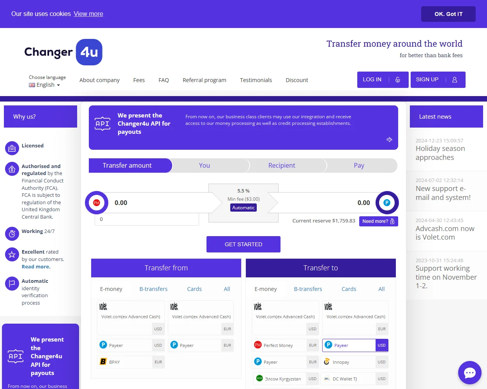Click the Automatic fee mode button
The image size is (487, 389).
coord(243,208)
